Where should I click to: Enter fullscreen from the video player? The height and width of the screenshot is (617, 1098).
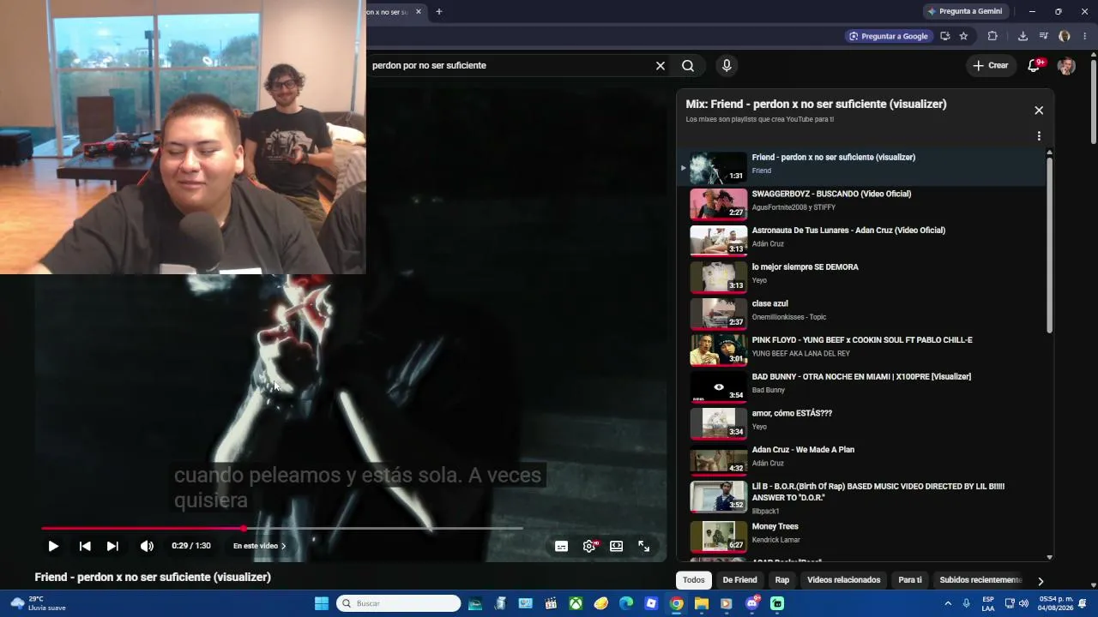click(x=643, y=546)
